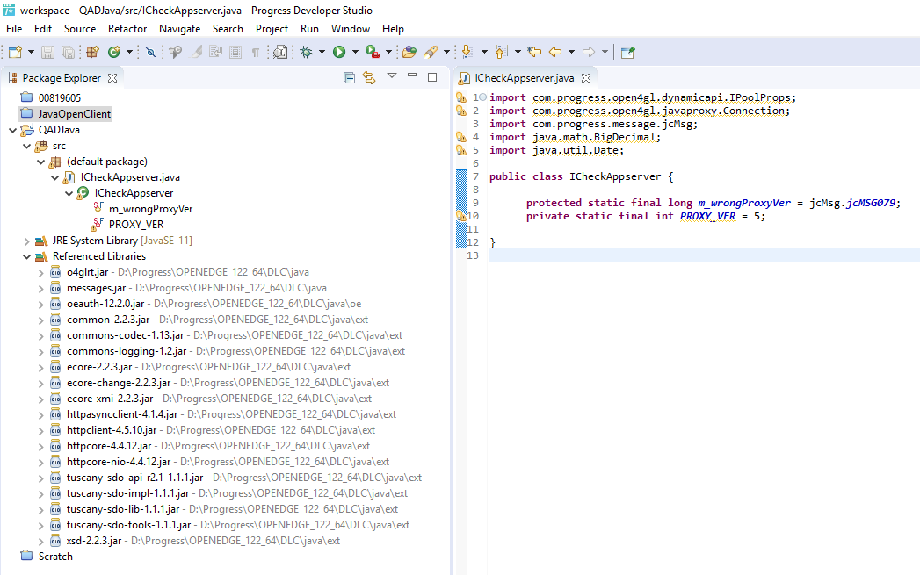The height and width of the screenshot is (575, 920).
Task: Open the Run dropdown arrow
Action: [355, 52]
